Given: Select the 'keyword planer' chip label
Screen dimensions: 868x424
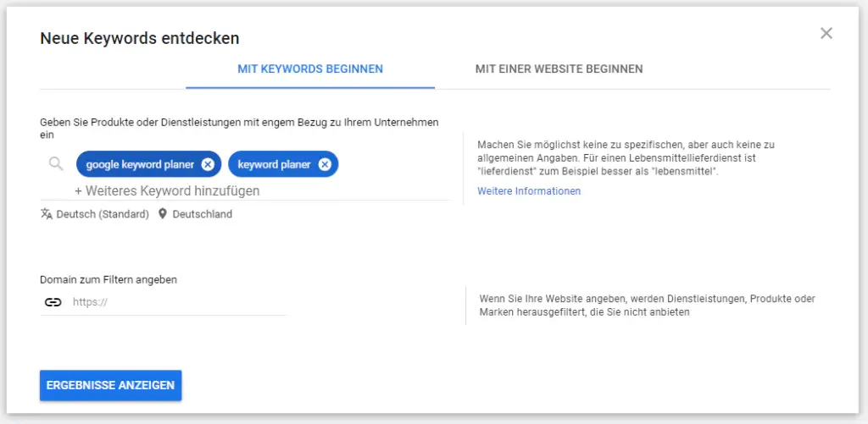Looking at the screenshot, I should 274,164.
